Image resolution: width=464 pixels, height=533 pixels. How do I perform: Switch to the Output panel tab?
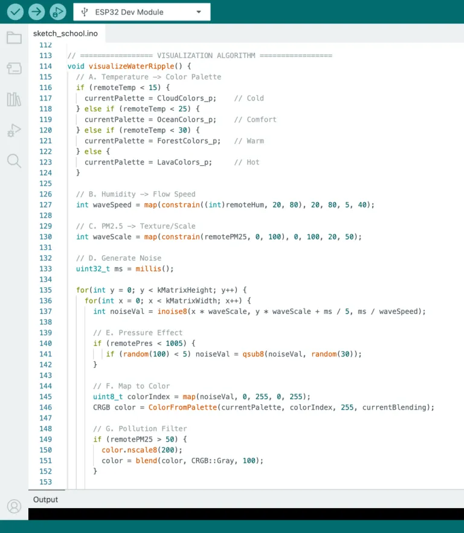(45, 499)
